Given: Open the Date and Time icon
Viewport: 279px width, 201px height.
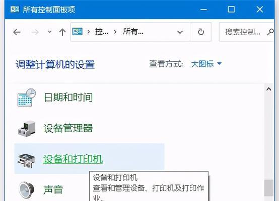Looking at the screenshot, I should point(27,97).
